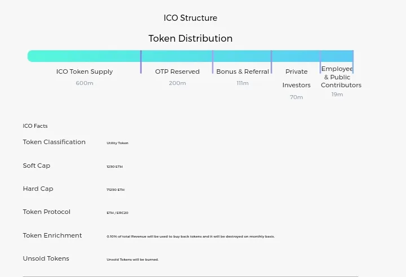Click the divider after ICO Token Supply
The image size is (406, 277).
(141, 62)
